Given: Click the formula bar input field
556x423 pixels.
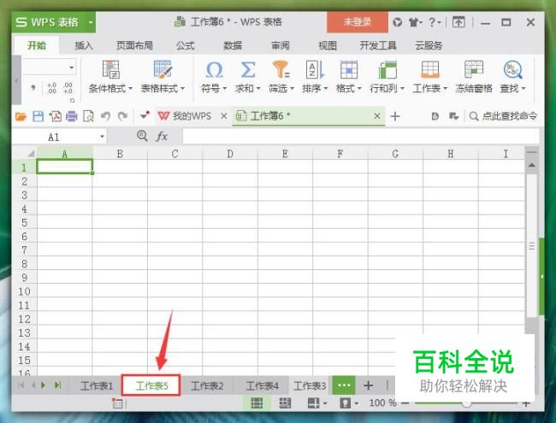Looking at the screenshot, I should tap(361, 137).
